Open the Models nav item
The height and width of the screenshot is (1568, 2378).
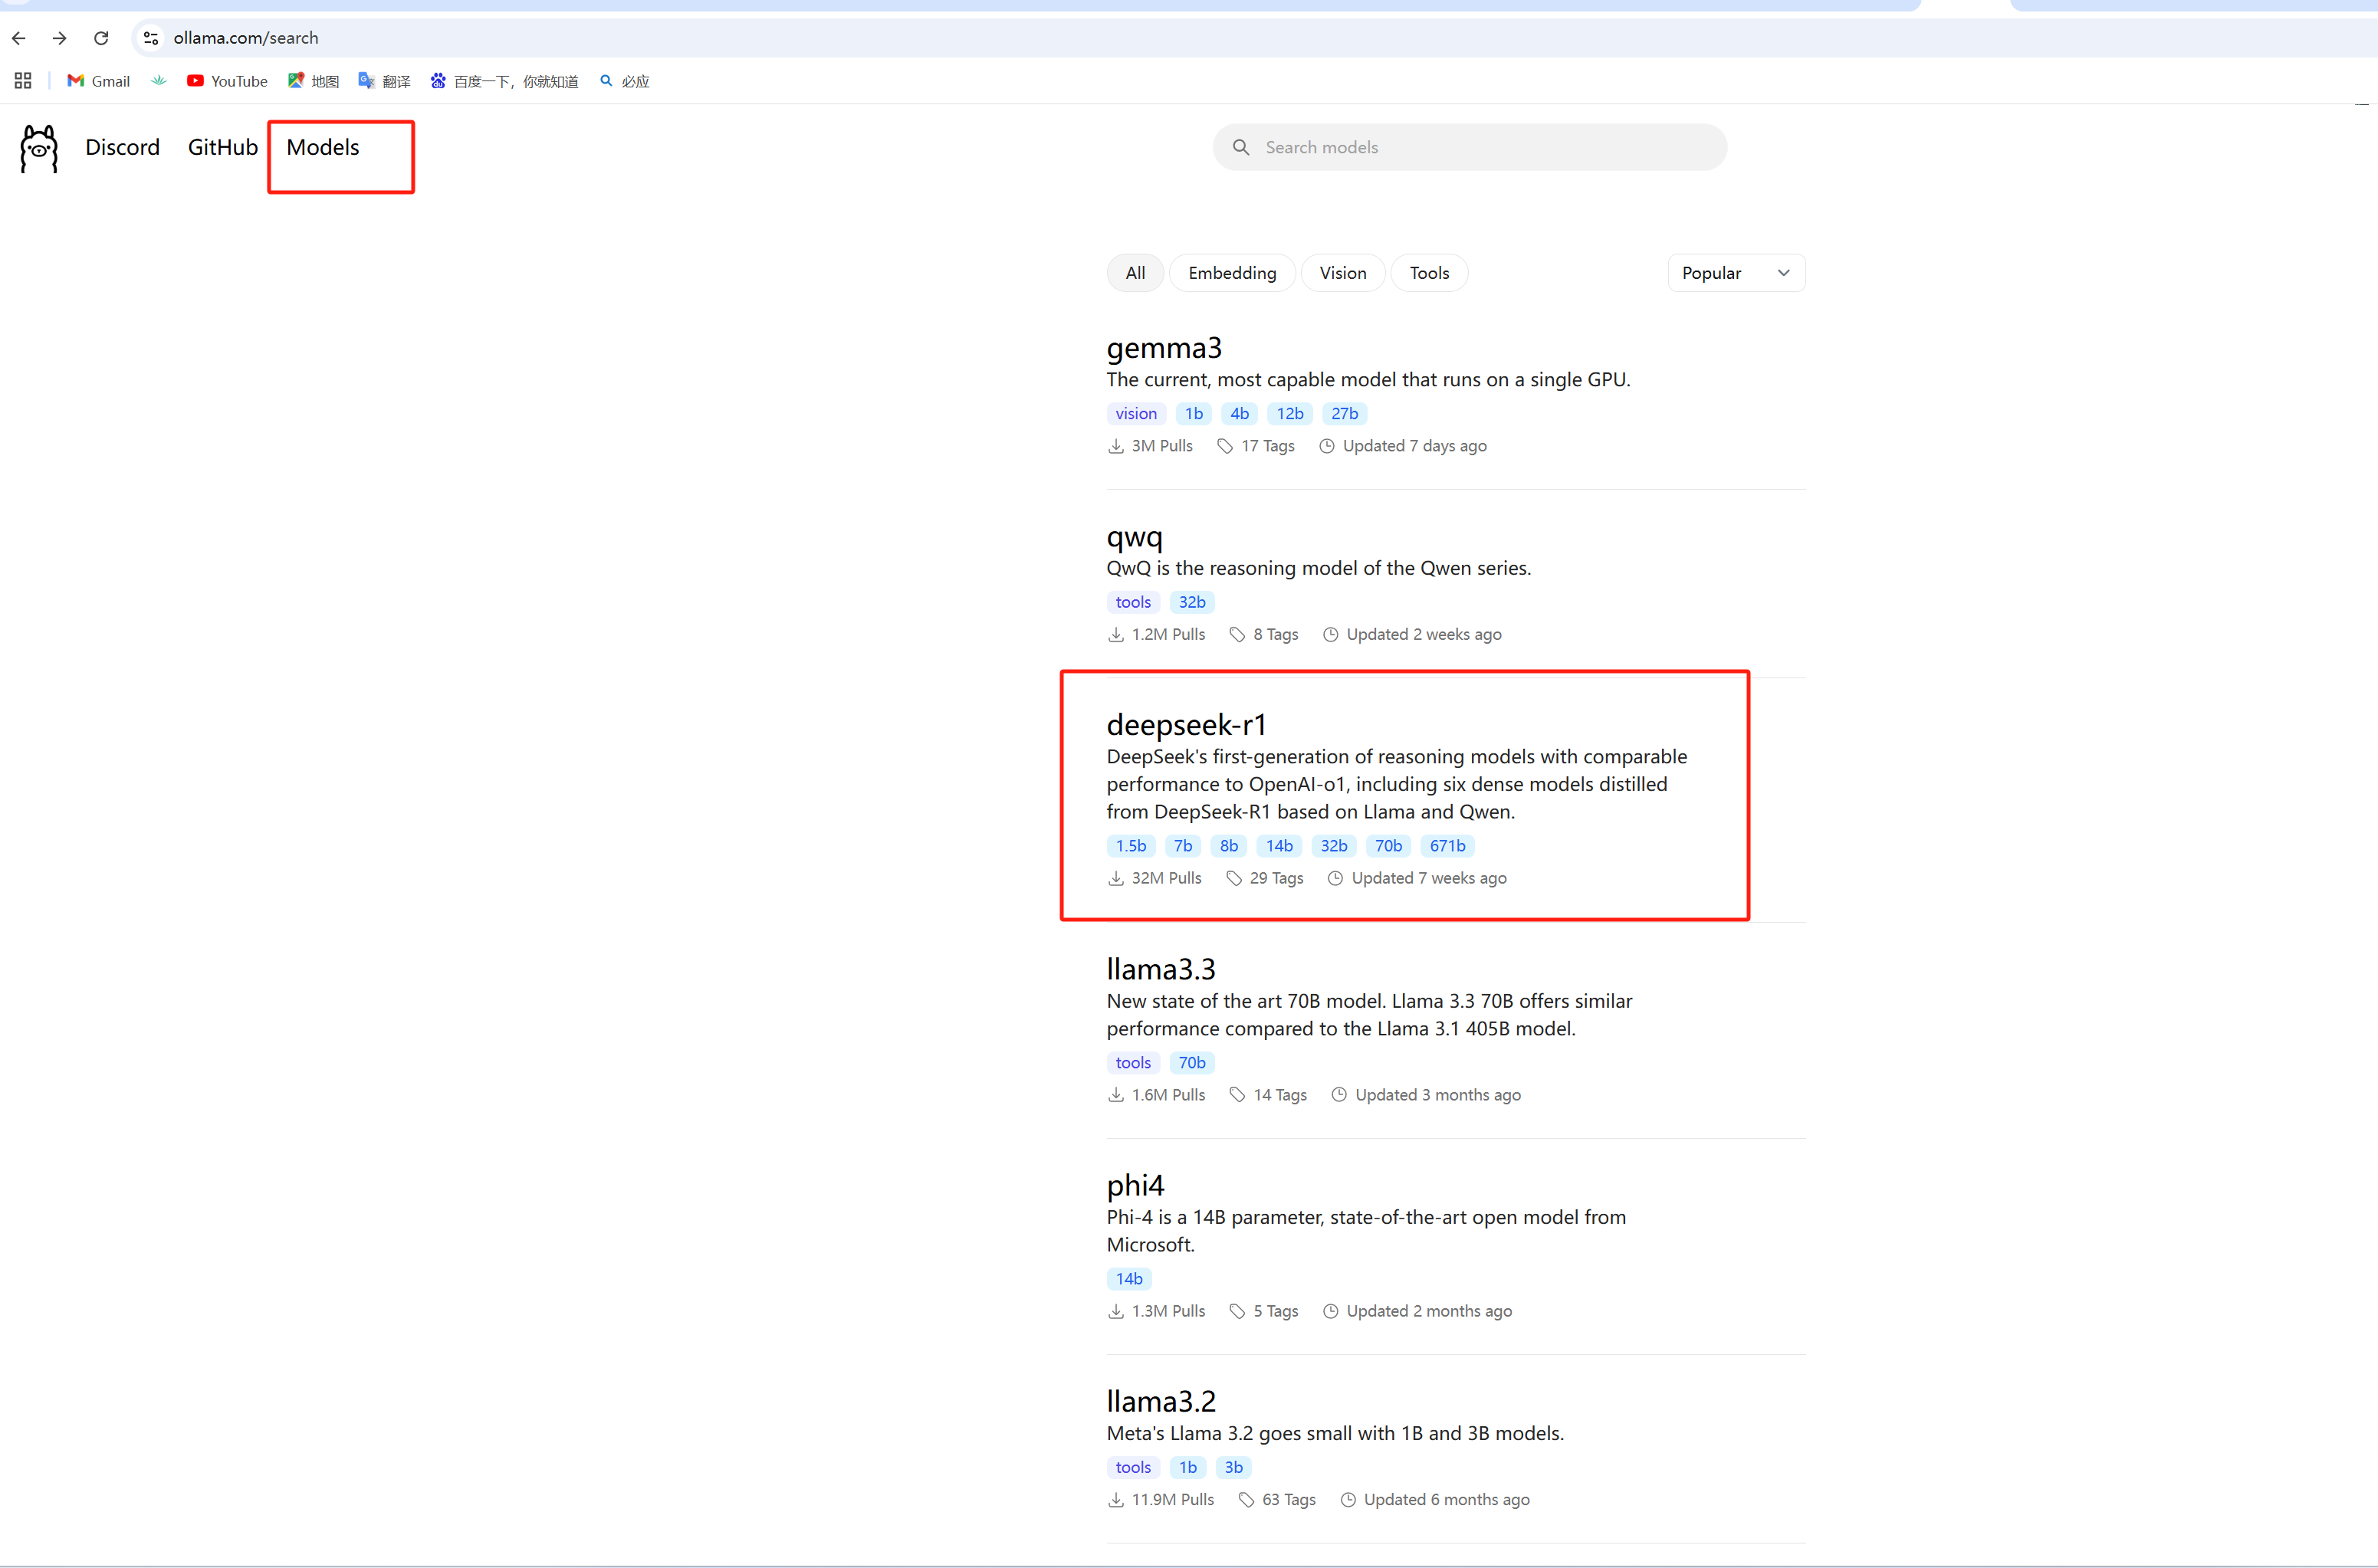pyautogui.click(x=323, y=147)
